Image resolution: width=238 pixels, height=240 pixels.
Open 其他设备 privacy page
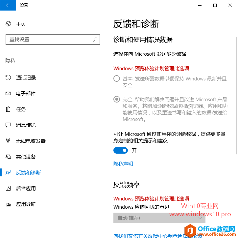[x=26, y=157]
